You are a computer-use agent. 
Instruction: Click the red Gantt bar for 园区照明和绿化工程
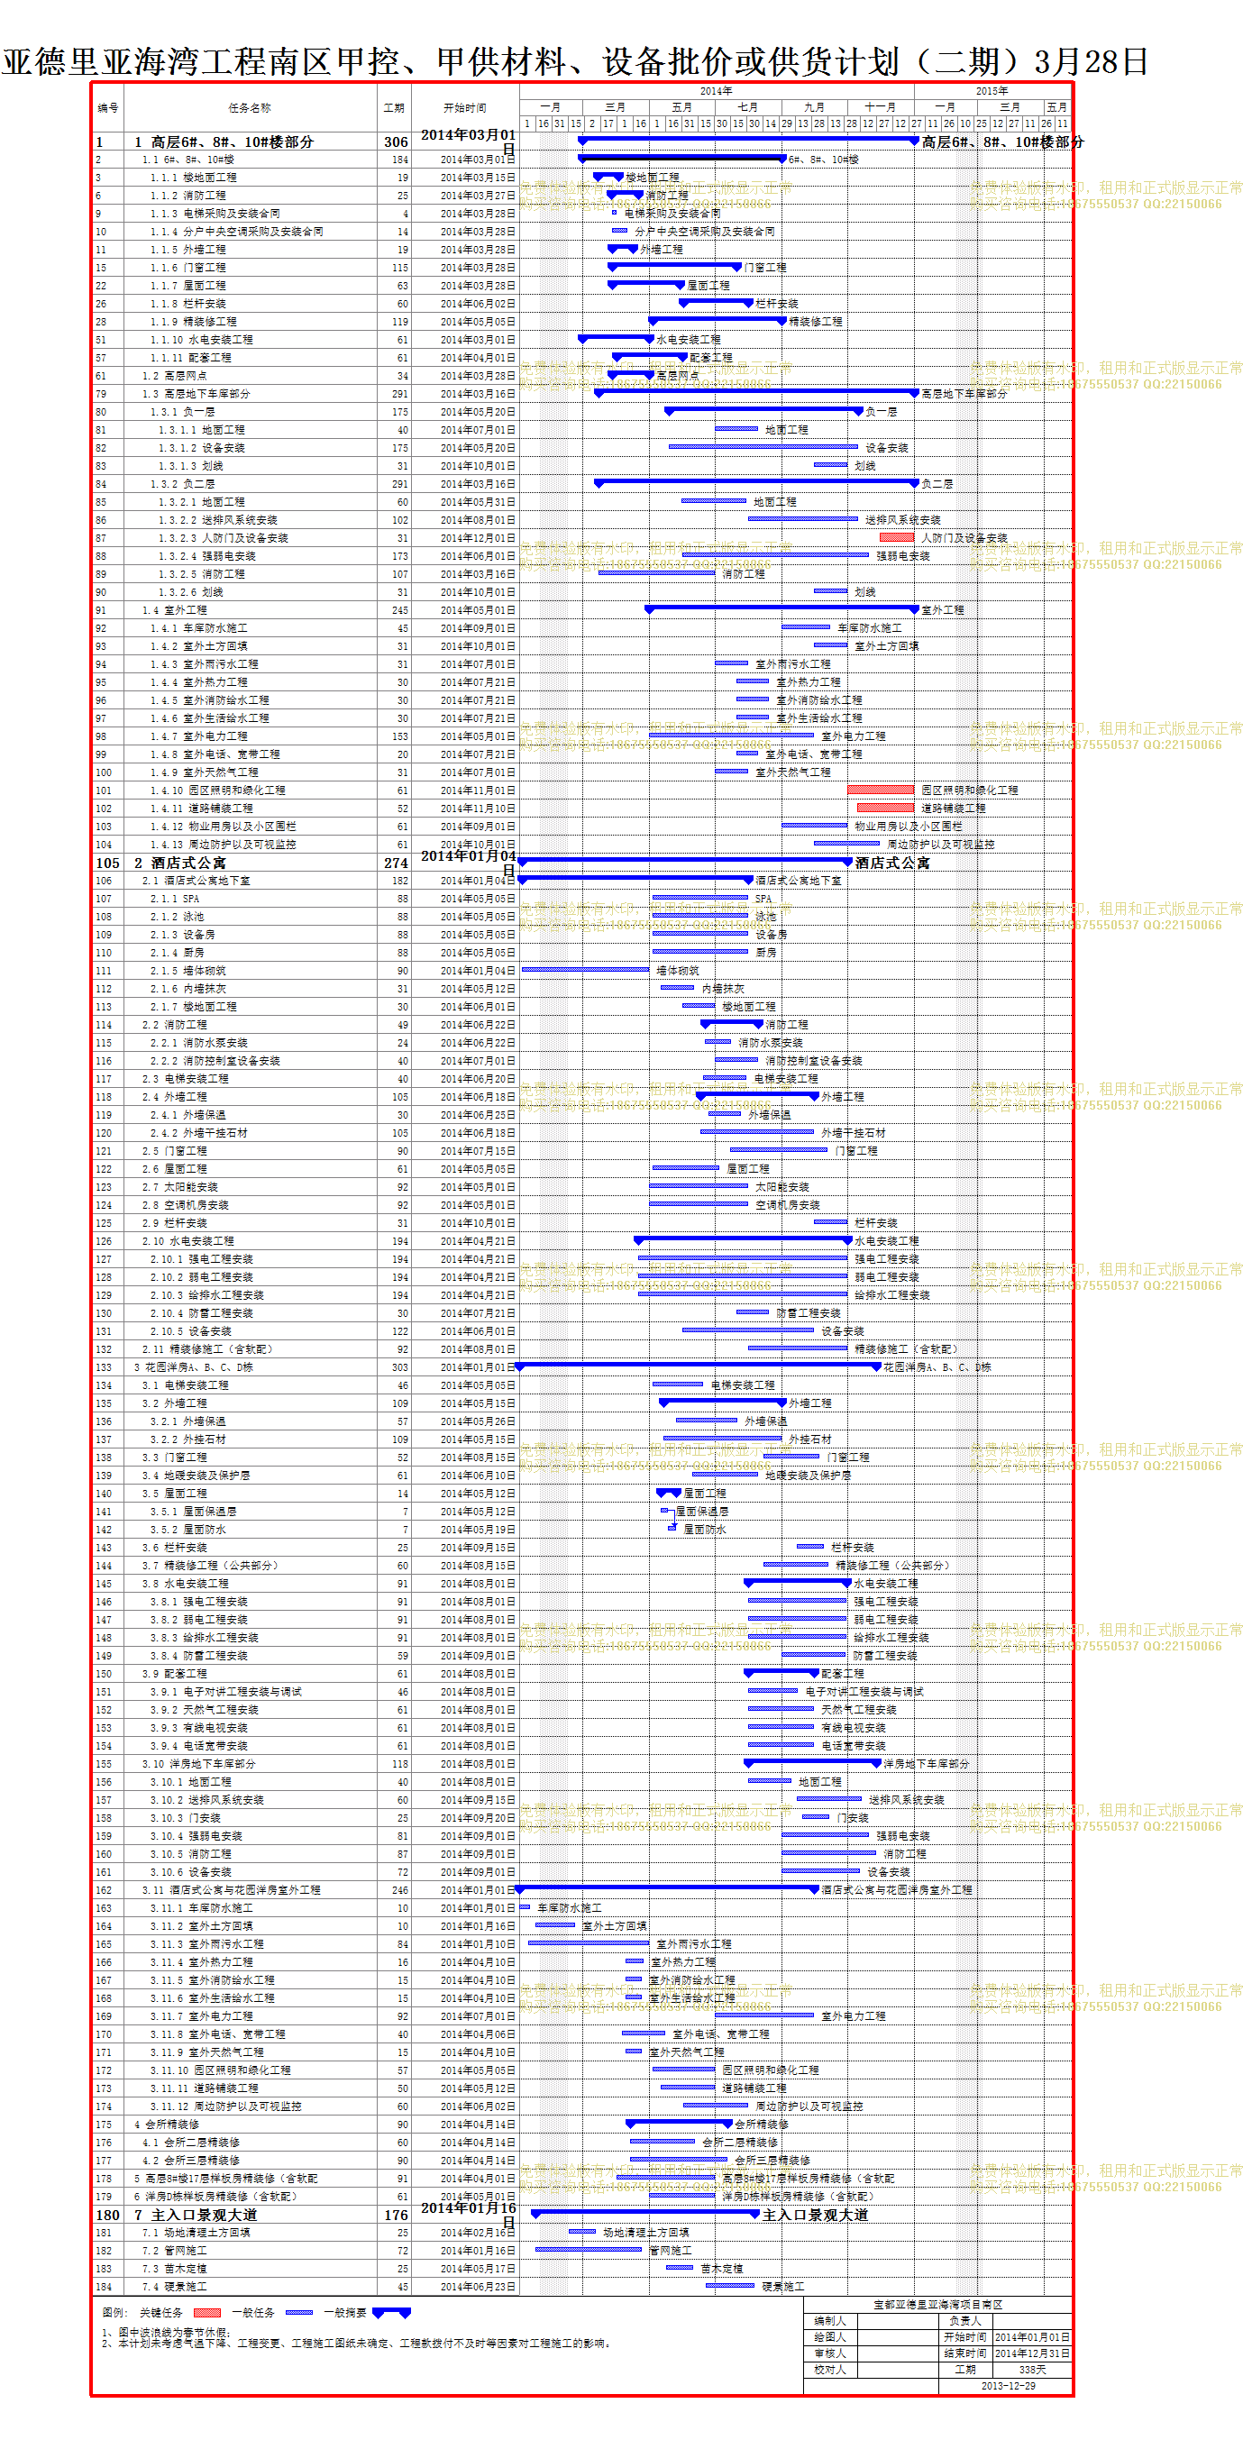click(x=880, y=790)
